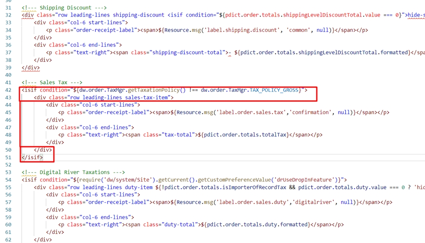Click the 'label.shipping.discount' string
The width and height of the screenshot is (425, 243).
[245, 30]
